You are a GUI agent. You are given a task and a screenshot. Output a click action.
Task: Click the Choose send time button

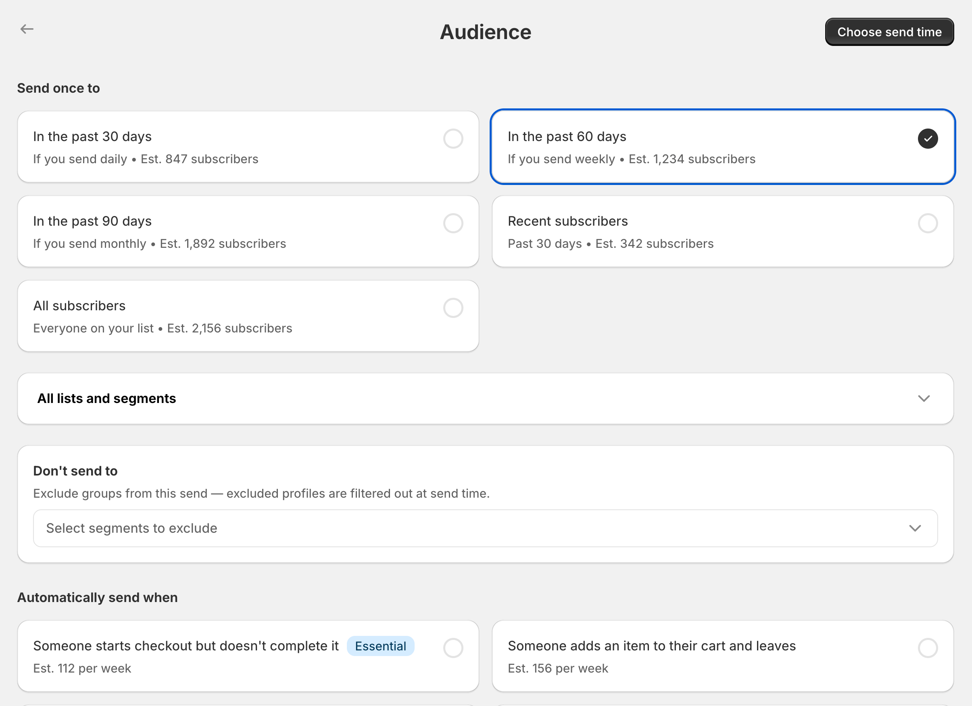click(889, 32)
